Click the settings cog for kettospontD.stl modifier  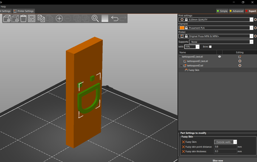(240, 65)
